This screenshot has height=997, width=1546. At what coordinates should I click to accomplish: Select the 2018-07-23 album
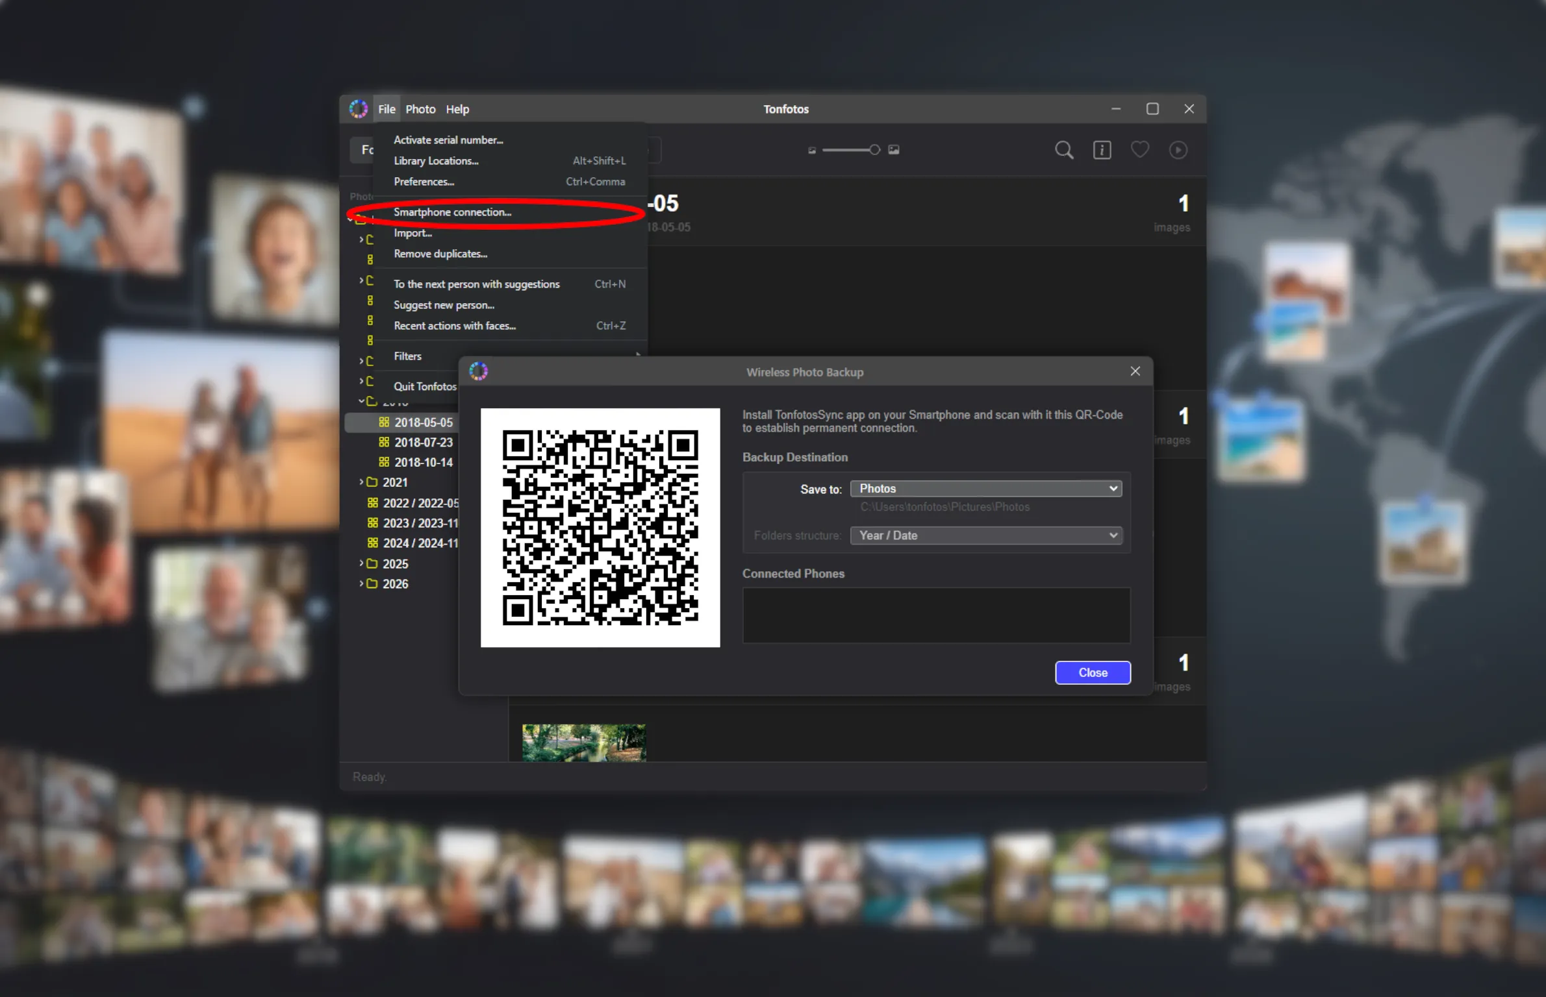tap(423, 442)
